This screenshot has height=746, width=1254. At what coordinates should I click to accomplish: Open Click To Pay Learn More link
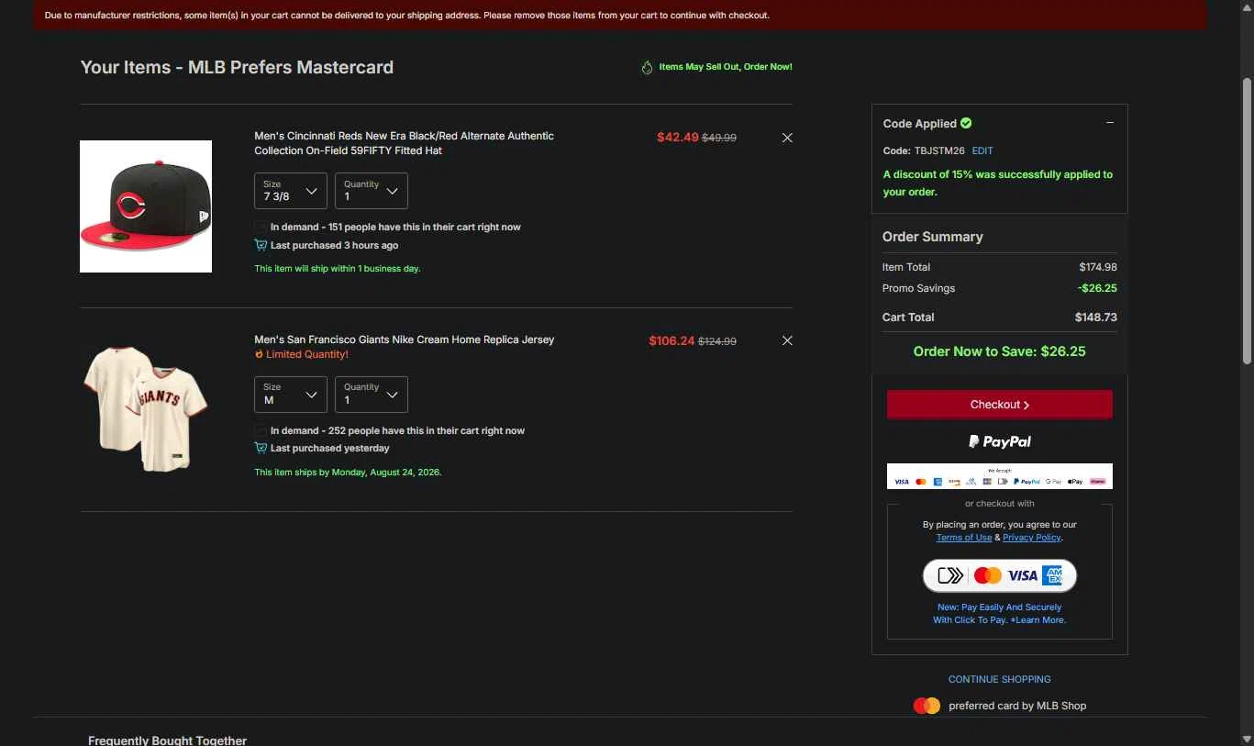pos(1038,620)
